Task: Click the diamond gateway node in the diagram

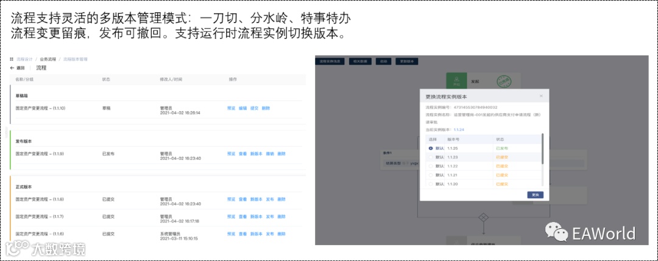Action: tap(483, 217)
